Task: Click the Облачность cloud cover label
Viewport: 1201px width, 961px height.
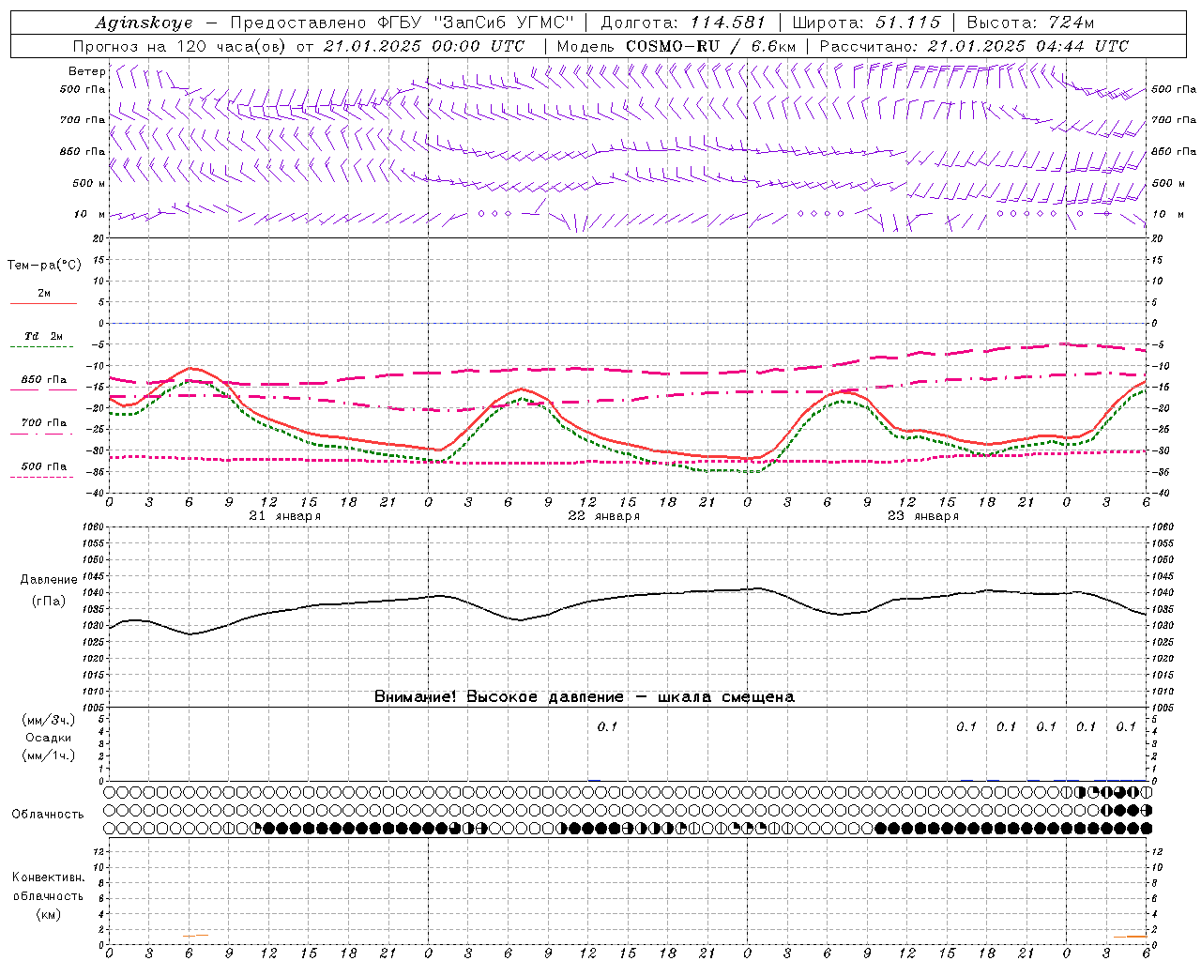Action: point(48,815)
